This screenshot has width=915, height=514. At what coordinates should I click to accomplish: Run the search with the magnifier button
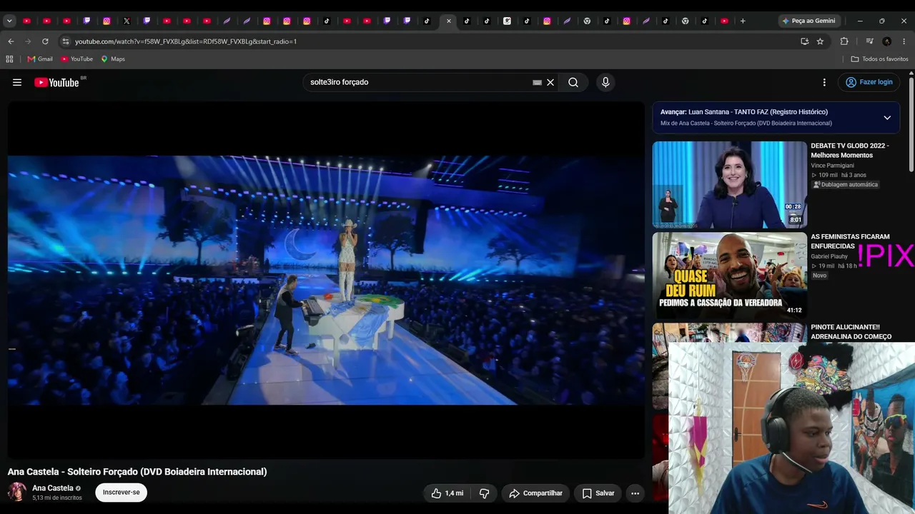[573, 82]
